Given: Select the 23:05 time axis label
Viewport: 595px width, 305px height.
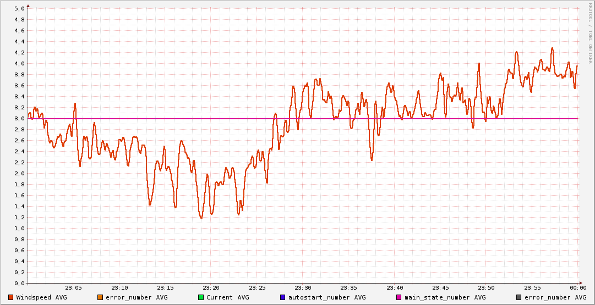Looking at the screenshot, I should [x=74, y=287].
